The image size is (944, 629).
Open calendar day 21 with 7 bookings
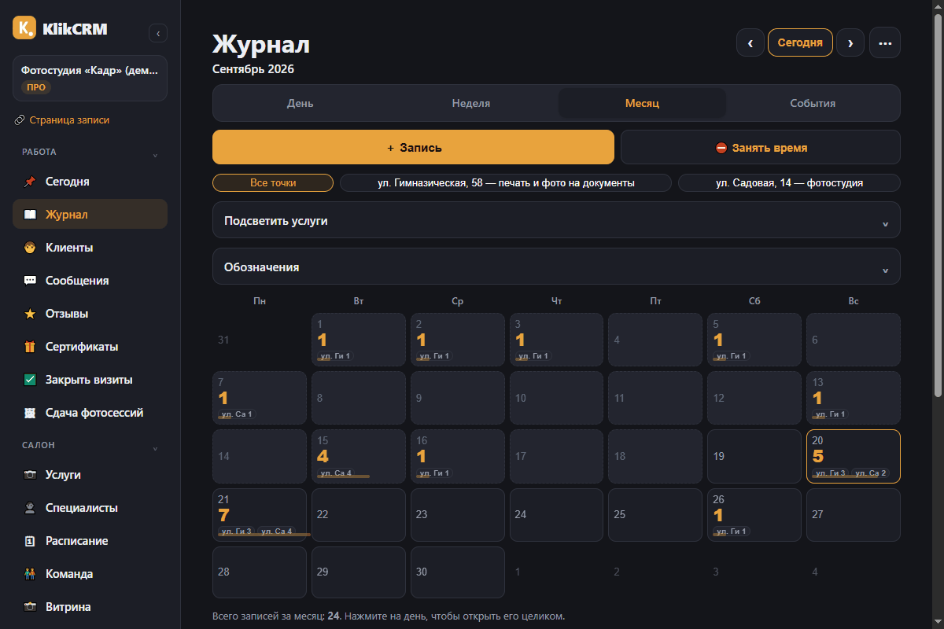[260, 515]
